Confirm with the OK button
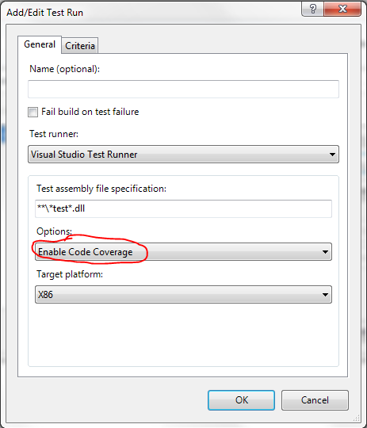This screenshot has height=428, width=367. click(x=242, y=400)
